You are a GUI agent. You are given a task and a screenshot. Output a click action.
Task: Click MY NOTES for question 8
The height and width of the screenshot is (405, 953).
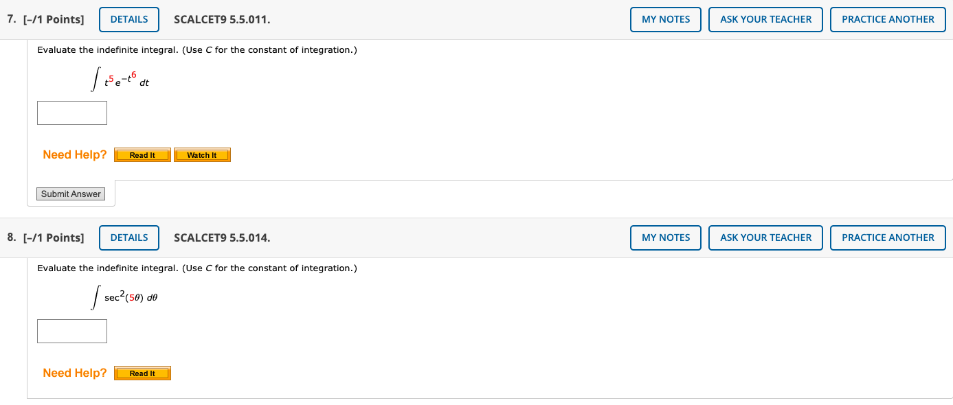click(x=666, y=238)
